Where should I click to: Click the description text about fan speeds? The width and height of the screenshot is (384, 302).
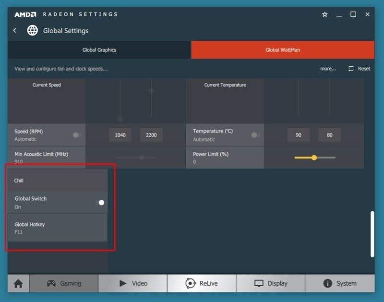[61, 69]
